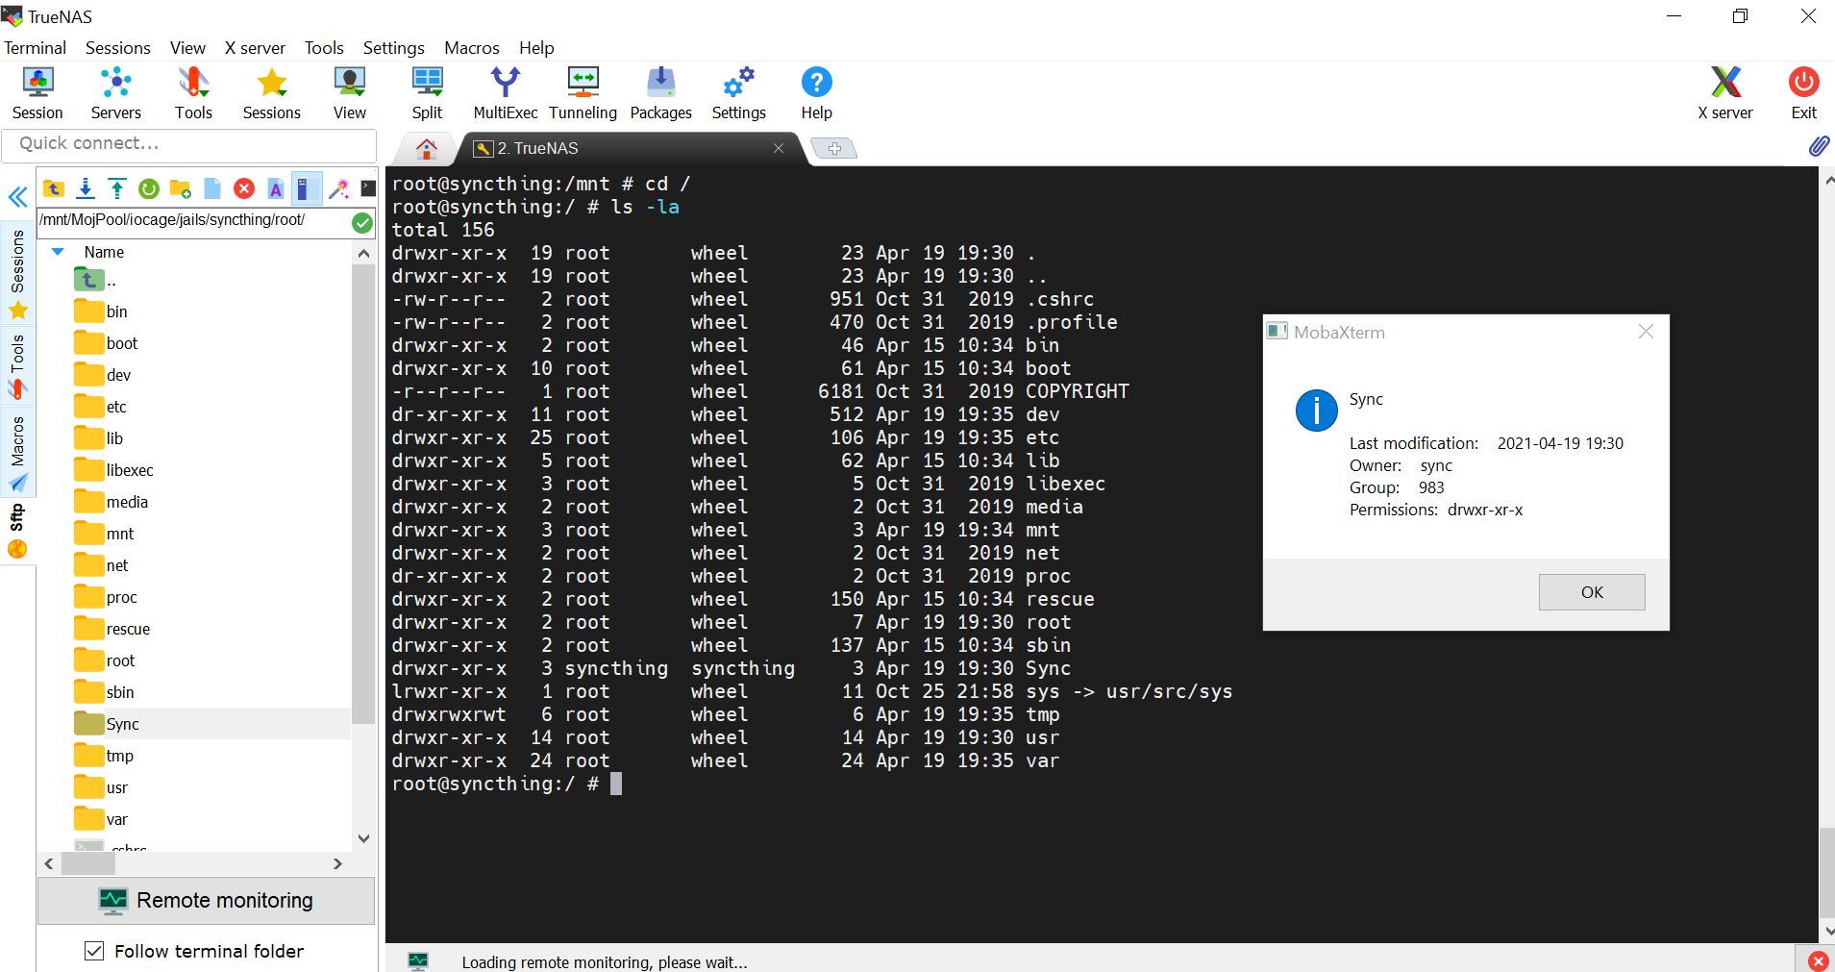The width and height of the screenshot is (1835, 972).
Task: Open the Servers toolbar icon
Action: [115, 93]
